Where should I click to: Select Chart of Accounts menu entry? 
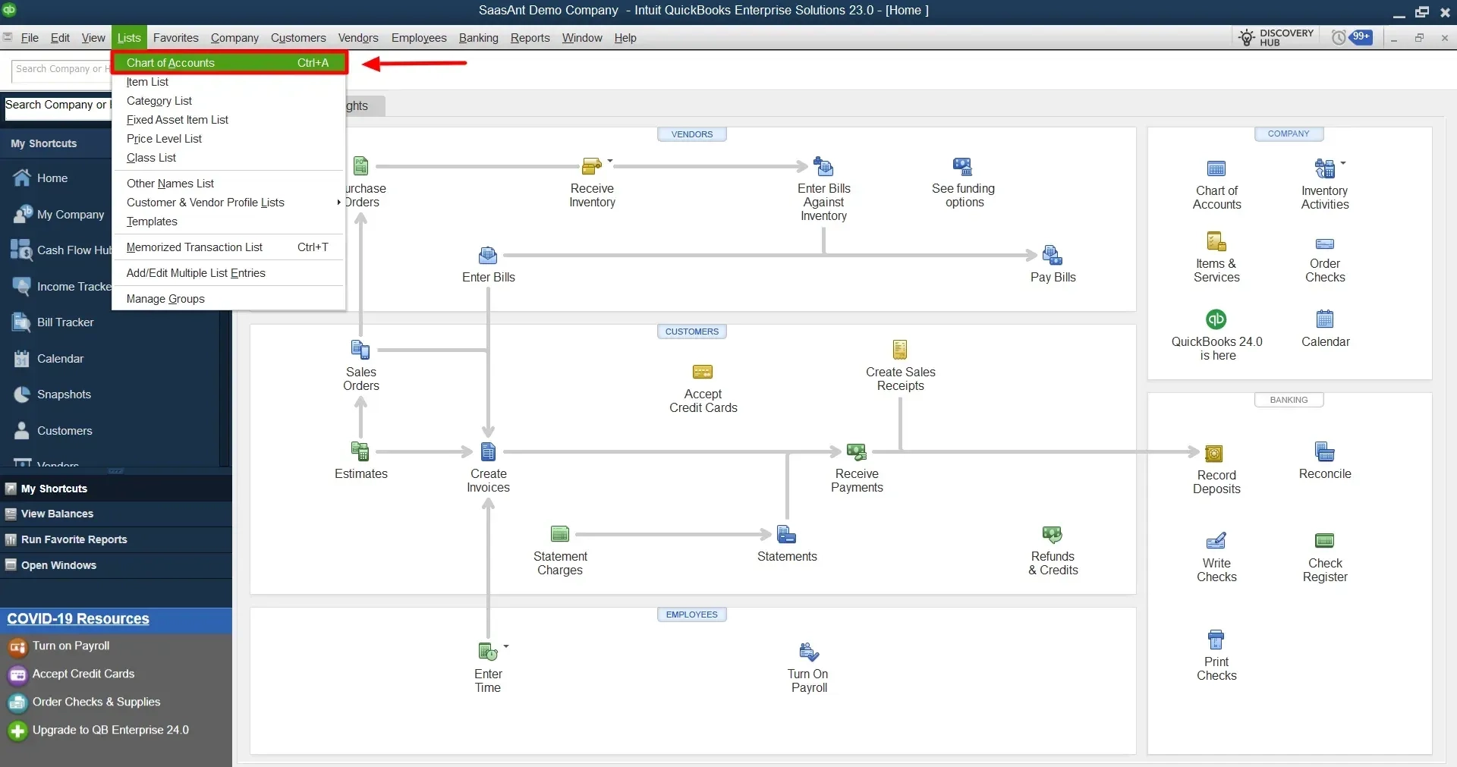point(228,63)
